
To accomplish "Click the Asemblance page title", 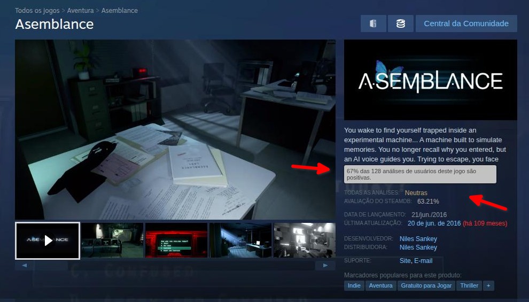I will [55, 24].
